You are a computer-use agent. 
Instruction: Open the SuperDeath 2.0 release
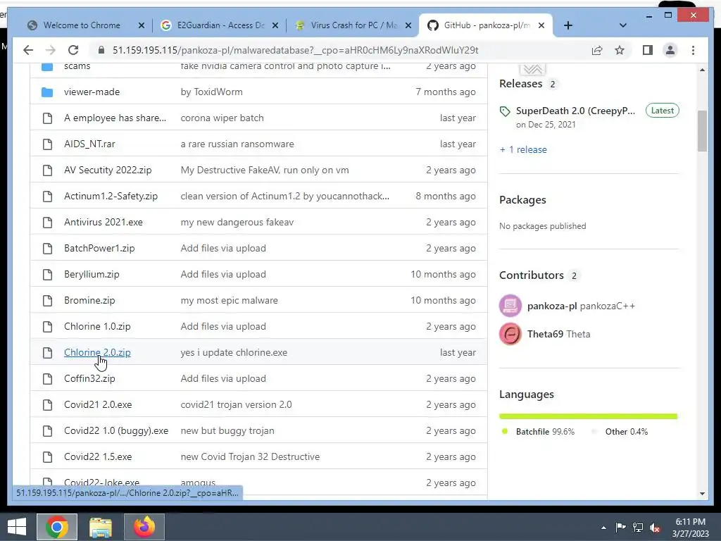point(575,111)
